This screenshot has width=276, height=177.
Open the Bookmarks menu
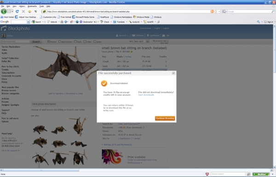click(32, 6)
